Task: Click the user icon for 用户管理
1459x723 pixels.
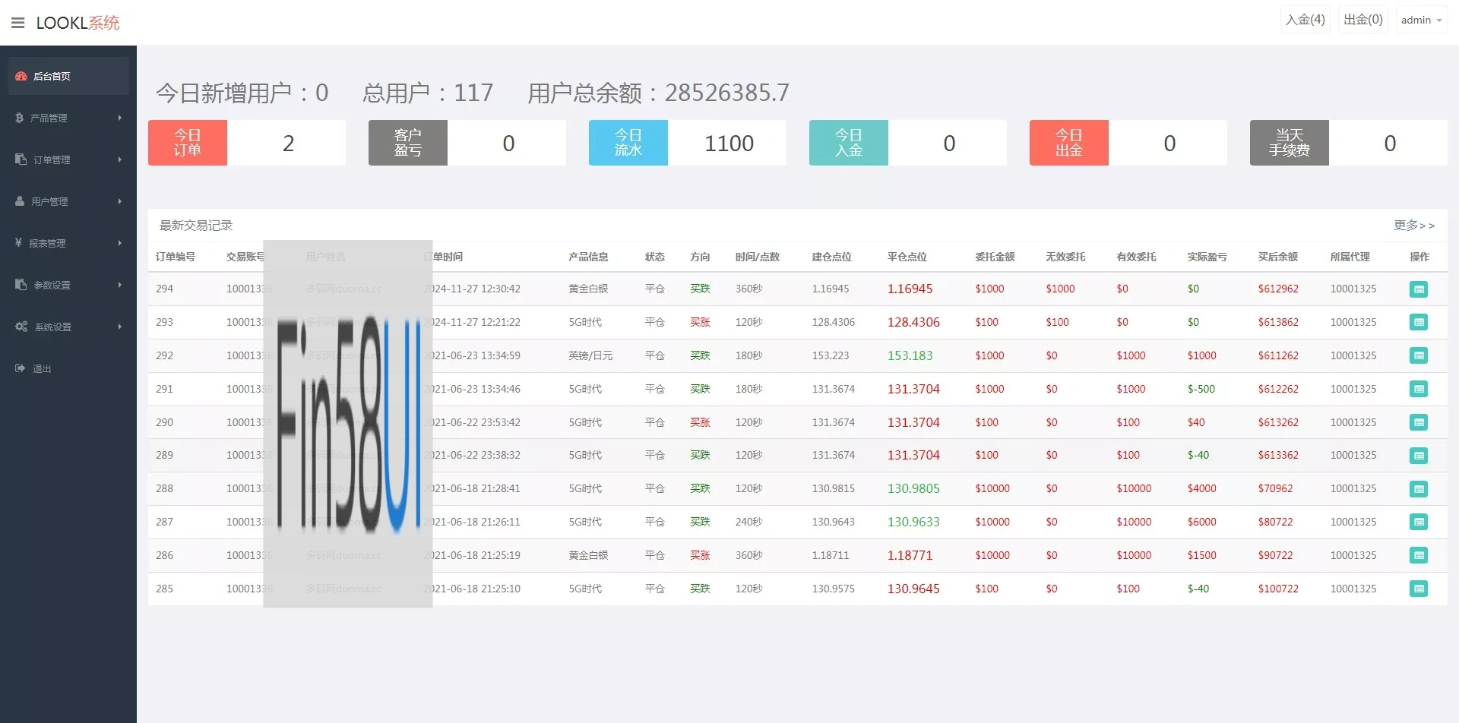Action: [x=20, y=201]
